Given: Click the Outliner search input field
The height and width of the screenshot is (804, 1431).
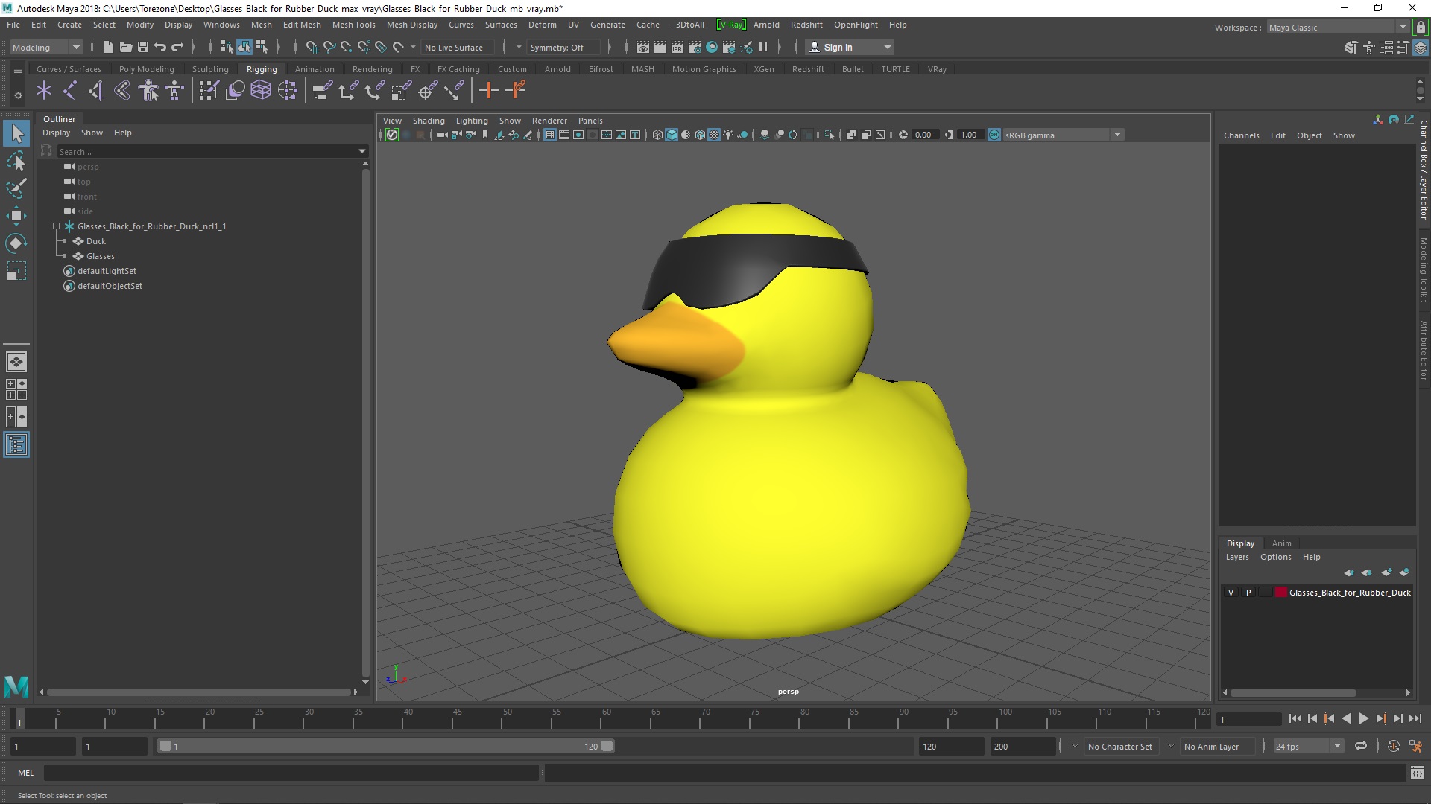Looking at the screenshot, I should click(x=207, y=151).
